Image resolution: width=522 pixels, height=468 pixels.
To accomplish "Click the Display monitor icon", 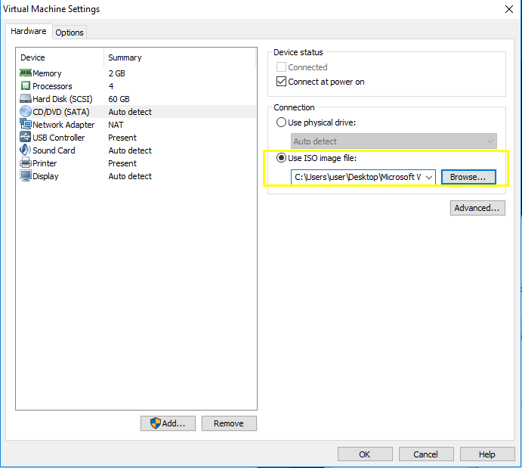I will (x=26, y=175).
